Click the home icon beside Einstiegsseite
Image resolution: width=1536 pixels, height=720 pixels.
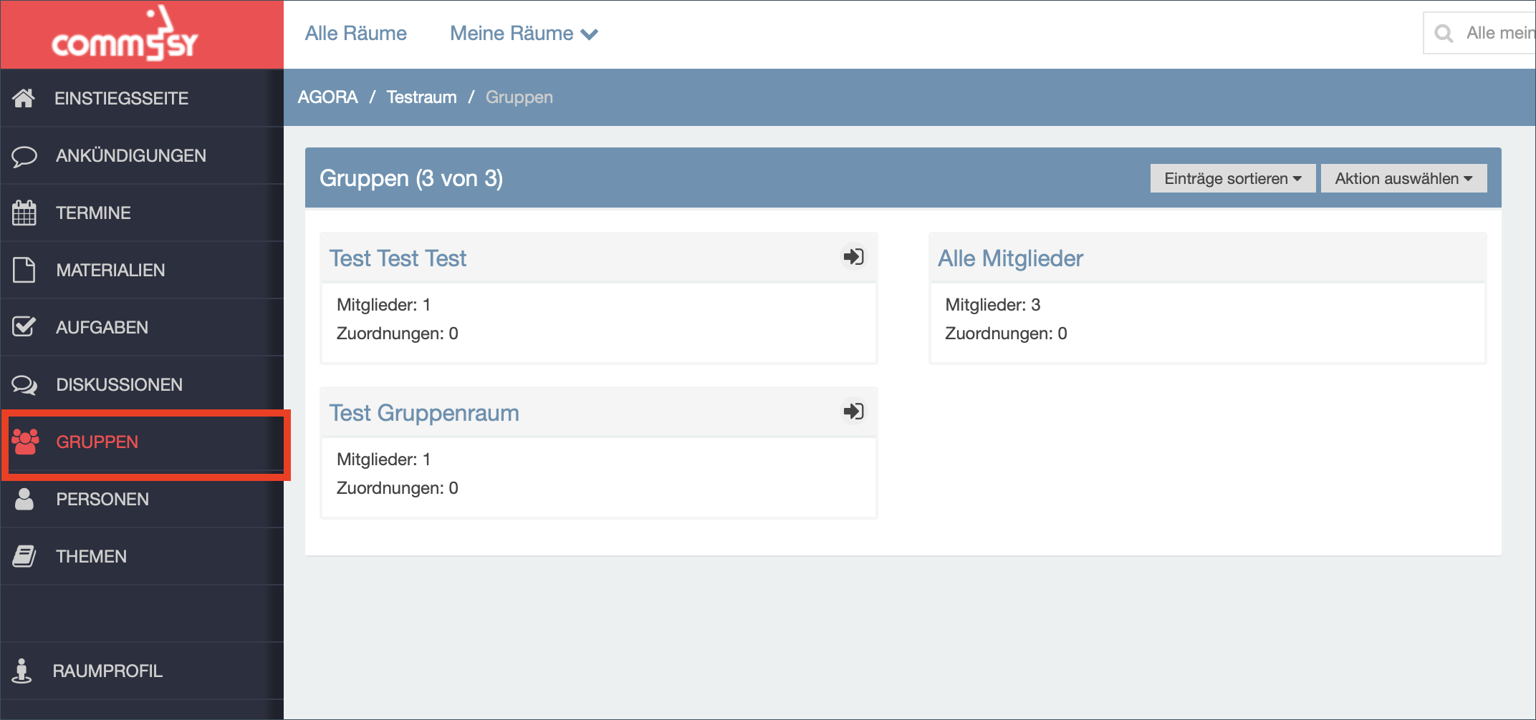24,98
